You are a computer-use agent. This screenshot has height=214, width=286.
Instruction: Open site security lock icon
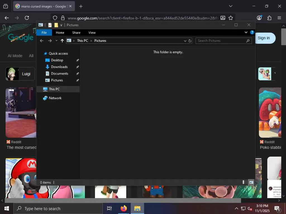coord(63,18)
